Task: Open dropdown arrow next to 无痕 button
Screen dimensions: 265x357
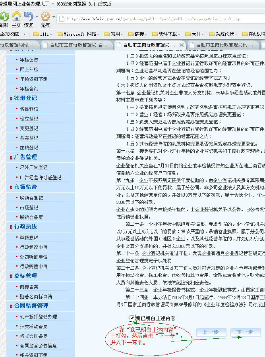Action: pos(53,17)
